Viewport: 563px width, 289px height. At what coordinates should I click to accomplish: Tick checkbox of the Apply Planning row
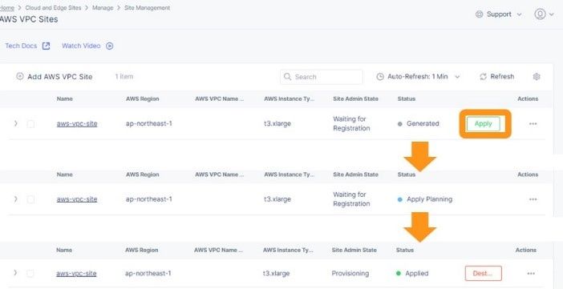(31, 199)
